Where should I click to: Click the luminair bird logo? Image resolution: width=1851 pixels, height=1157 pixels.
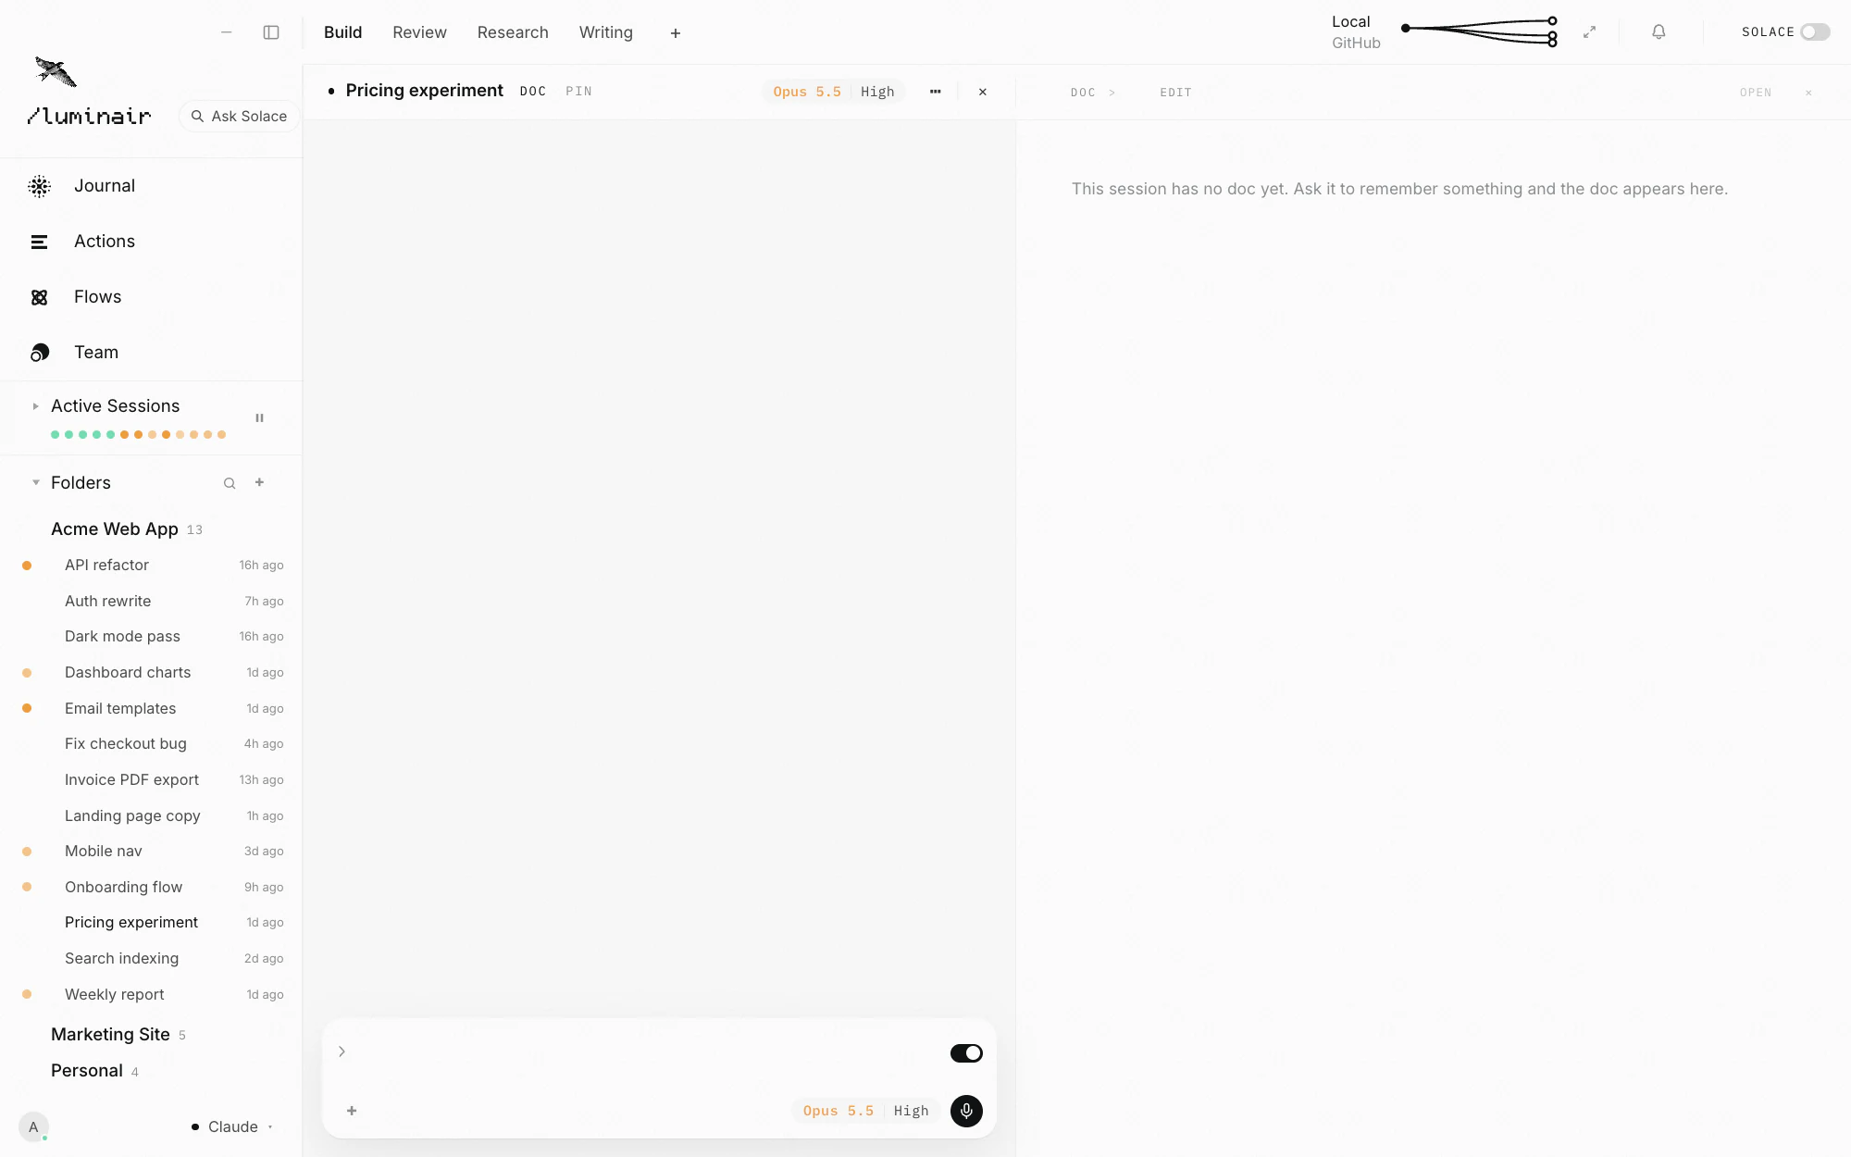(x=56, y=71)
